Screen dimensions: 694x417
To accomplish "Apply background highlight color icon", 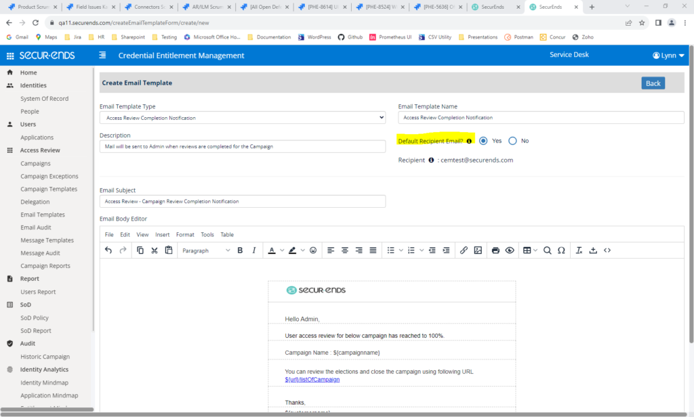I will (x=292, y=250).
